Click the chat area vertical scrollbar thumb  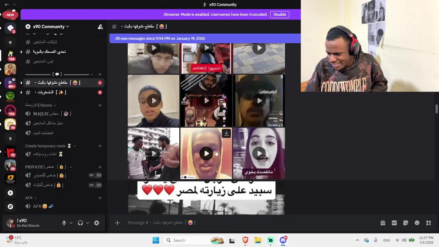click(437, 109)
